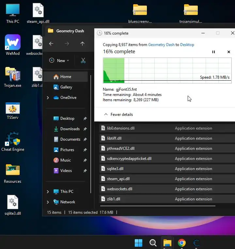235x249 pixels.
Task: Go to Pictures in the navigation pane
Action: pos(64,150)
